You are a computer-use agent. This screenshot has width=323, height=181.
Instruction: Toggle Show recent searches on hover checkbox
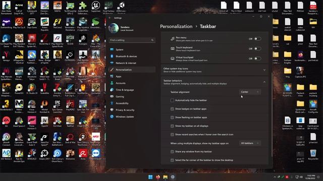[x=172, y=135]
